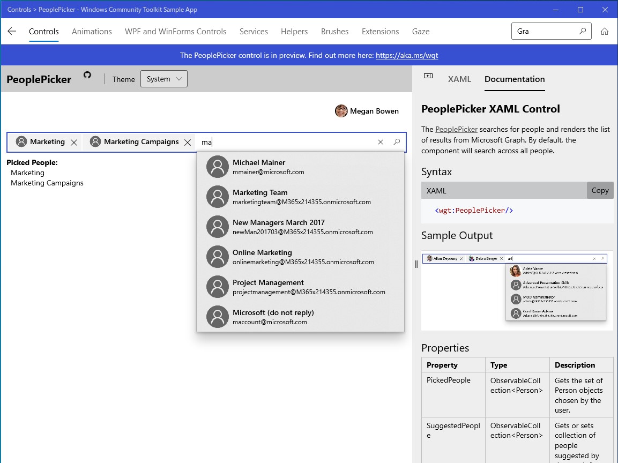
Task: Select the Project Management suggestion name
Action: [x=268, y=282]
